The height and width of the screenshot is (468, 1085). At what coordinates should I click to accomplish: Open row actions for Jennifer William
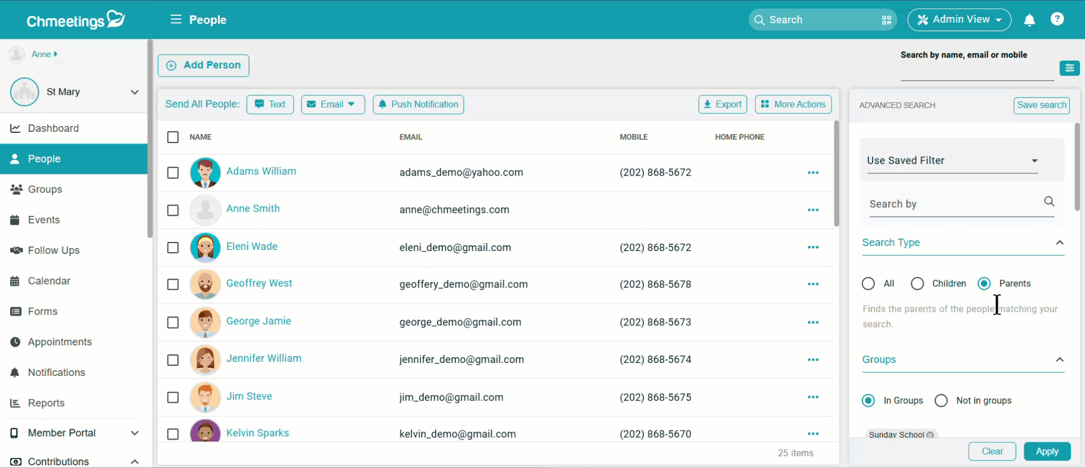click(x=813, y=360)
